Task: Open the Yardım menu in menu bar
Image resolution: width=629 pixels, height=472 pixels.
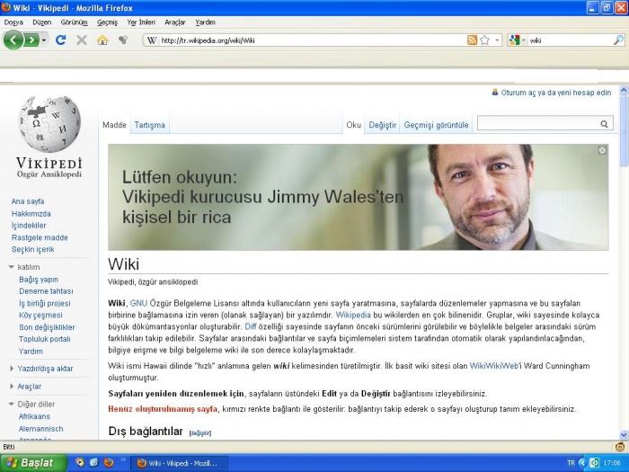Action: pos(206,22)
